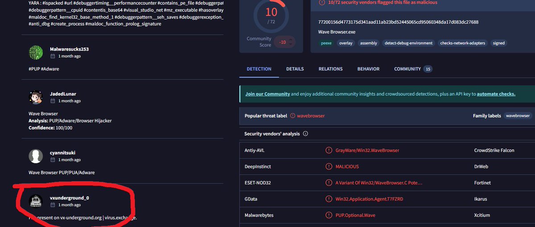Click warning icon in Malwarebytes row
Viewport: 535px width, 227px height.
(x=329, y=215)
